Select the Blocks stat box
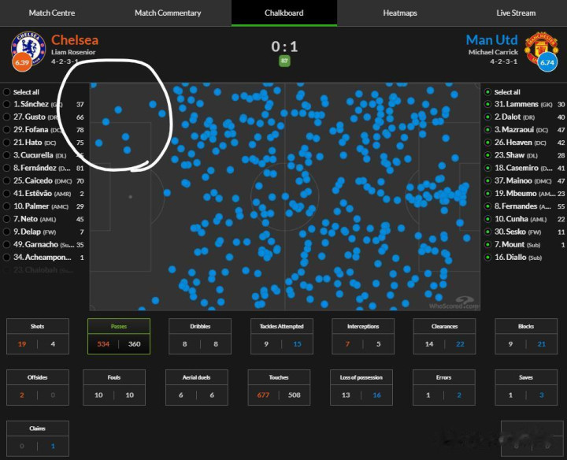The width and height of the screenshot is (567, 460). click(x=526, y=336)
